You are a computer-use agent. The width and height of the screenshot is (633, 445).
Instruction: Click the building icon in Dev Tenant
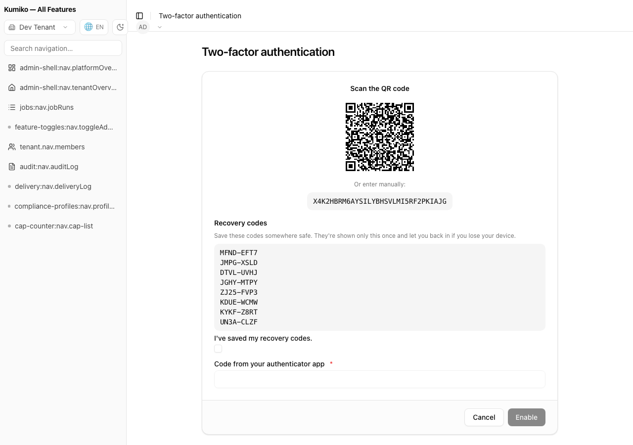(x=12, y=27)
